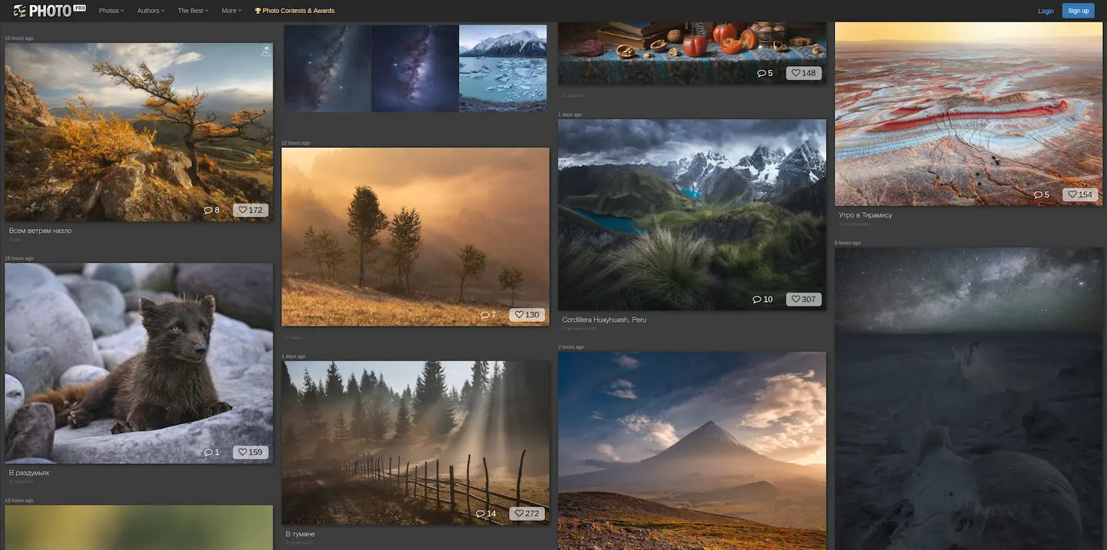Screen dimensions: 1107x550
Task: Open the More dropdown menu
Action: 231,11
